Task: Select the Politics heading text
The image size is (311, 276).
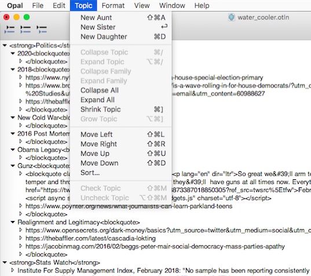Action: point(39,46)
